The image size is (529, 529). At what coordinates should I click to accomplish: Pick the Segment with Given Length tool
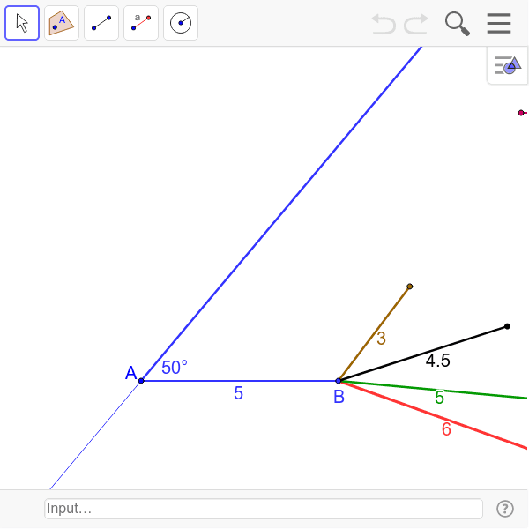coord(141,23)
